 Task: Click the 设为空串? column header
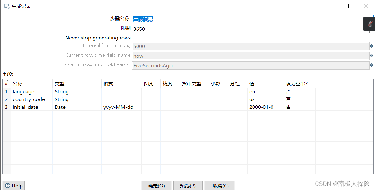[x=300, y=84]
